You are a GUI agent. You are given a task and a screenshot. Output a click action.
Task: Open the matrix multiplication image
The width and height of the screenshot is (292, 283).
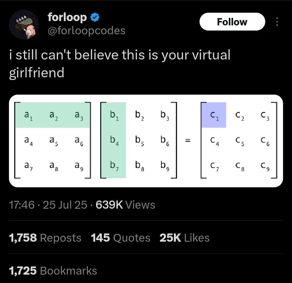point(146,140)
